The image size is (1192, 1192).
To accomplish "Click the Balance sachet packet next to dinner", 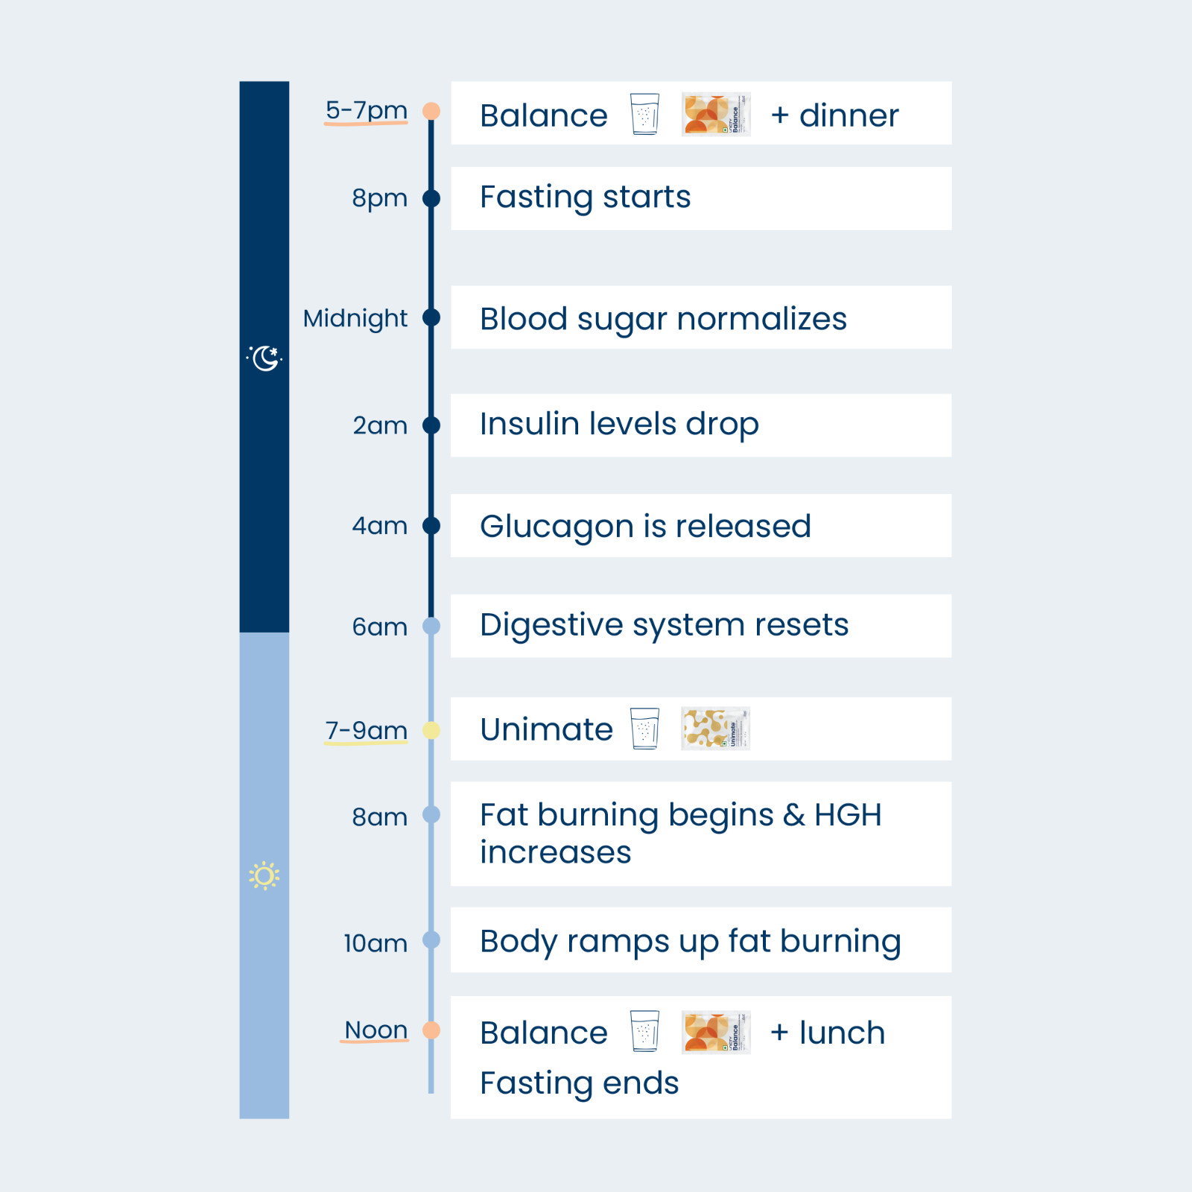I will 716,114.
